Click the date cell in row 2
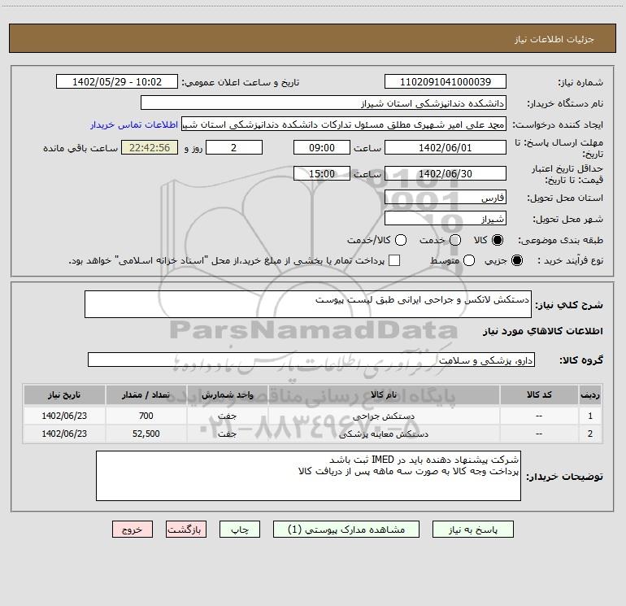Viewport: 626px width, 606px height. (x=64, y=434)
